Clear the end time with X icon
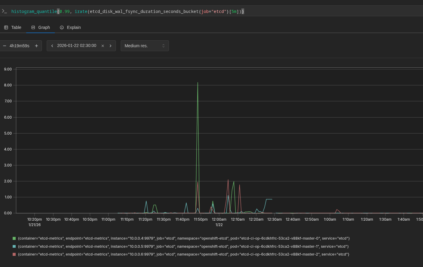This screenshot has height=267, width=423. tap(103, 46)
